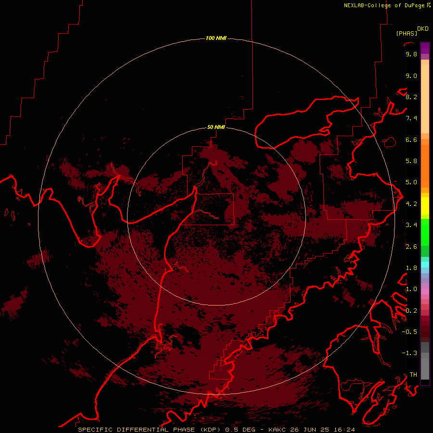This screenshot has width=433, height=433.
Task: Click the 6.6 value on the color scale
Action: (x=411, y=140)
